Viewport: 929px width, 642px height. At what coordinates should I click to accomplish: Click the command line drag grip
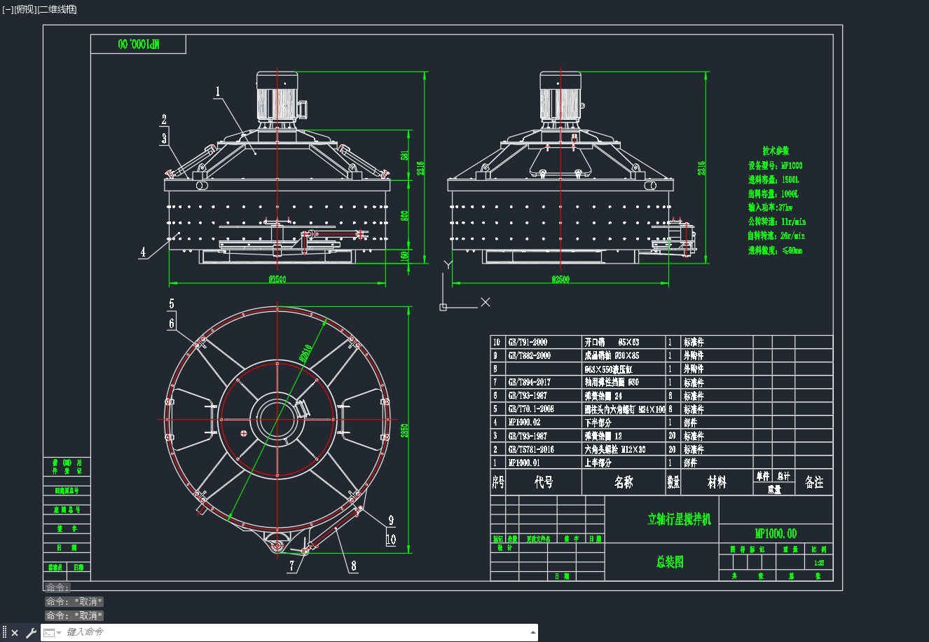4,633
